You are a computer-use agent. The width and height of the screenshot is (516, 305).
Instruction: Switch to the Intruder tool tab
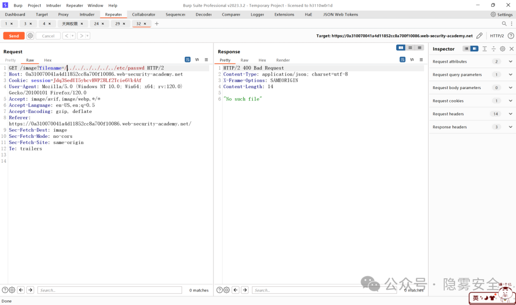87,14
